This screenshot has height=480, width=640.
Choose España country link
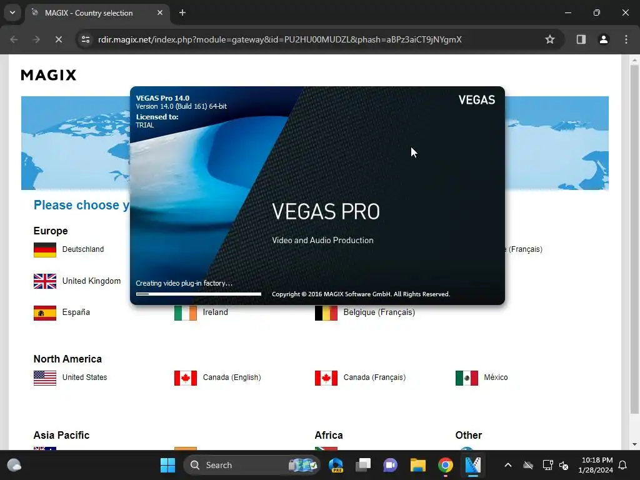[x=76, y=312]
